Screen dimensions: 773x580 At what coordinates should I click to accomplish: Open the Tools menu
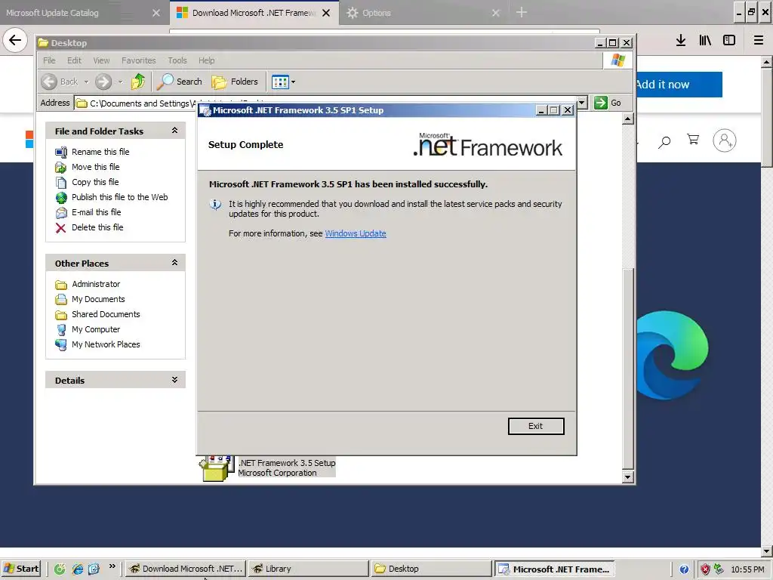(177, 60)
